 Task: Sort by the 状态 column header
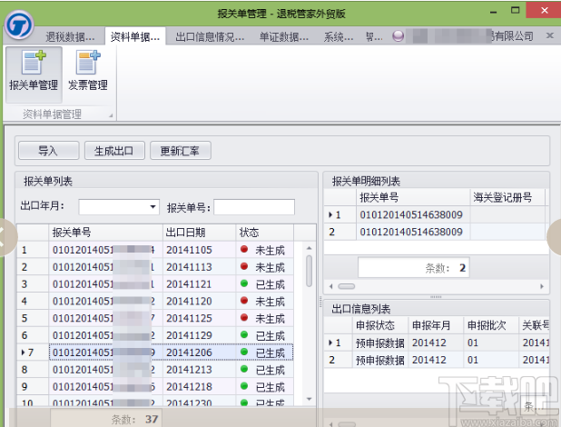point(265,233)
